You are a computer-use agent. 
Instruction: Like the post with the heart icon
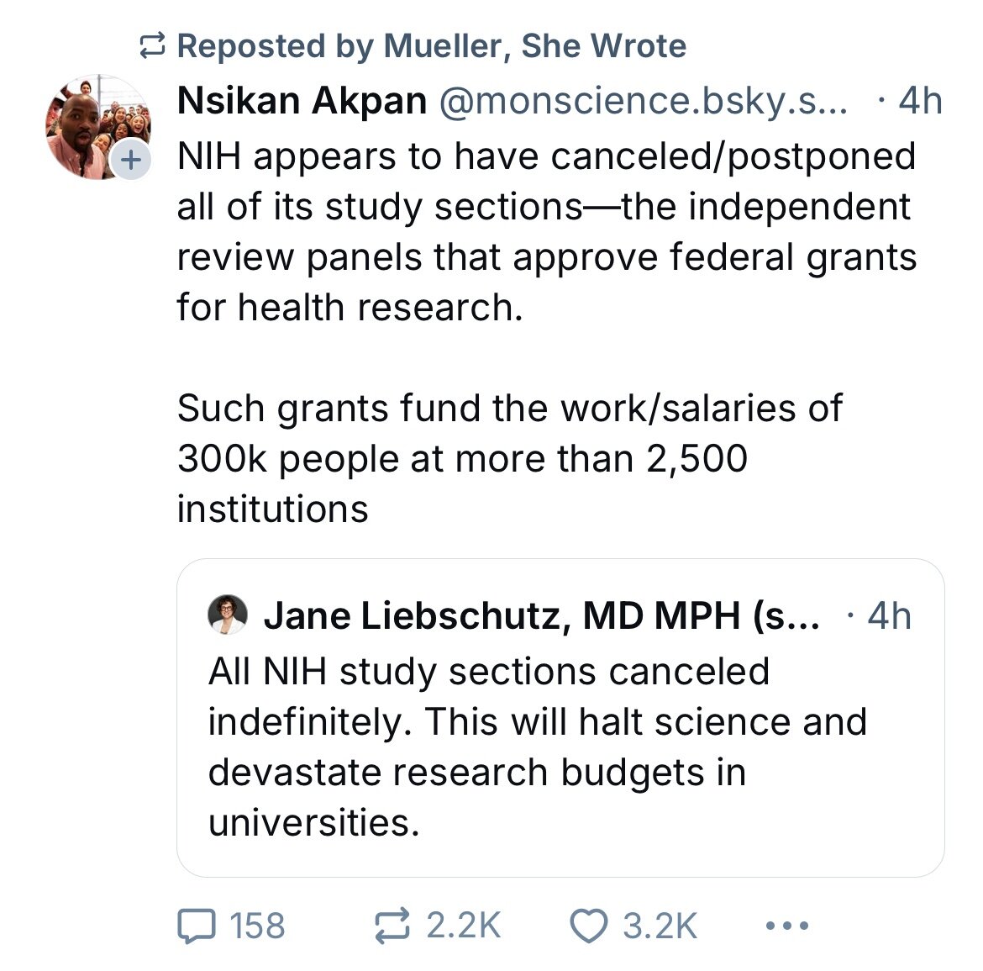[x=590, y=926]
